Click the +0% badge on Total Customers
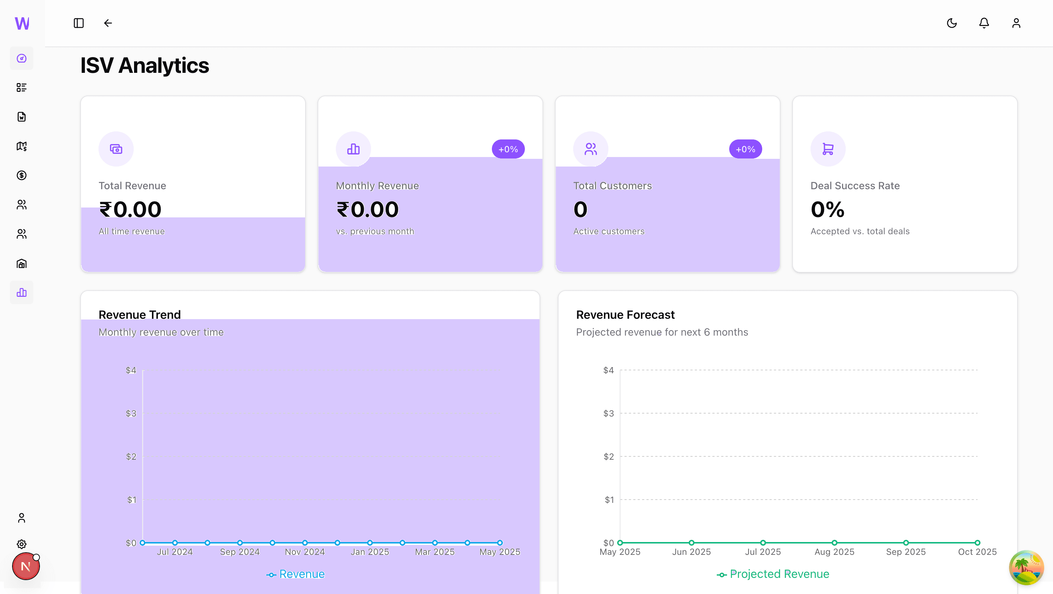The width and height of the screenshot is (1053, 594). pos(746,149)
